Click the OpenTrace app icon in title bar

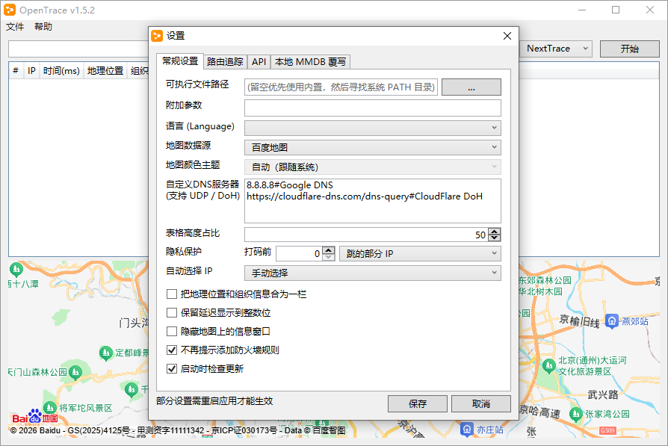tap(10, 10)
